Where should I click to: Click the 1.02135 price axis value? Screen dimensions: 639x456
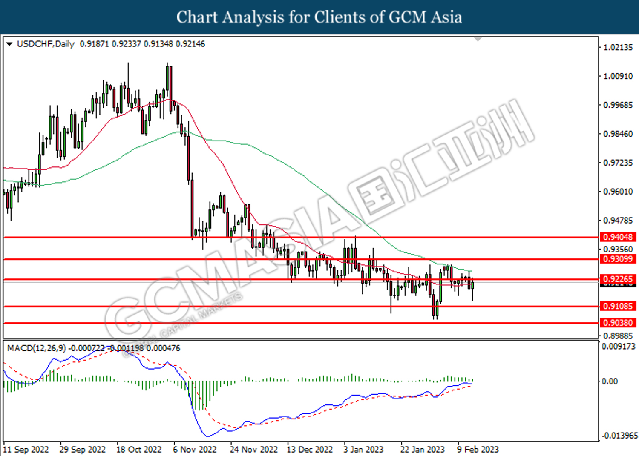click(x=618, y=47)
